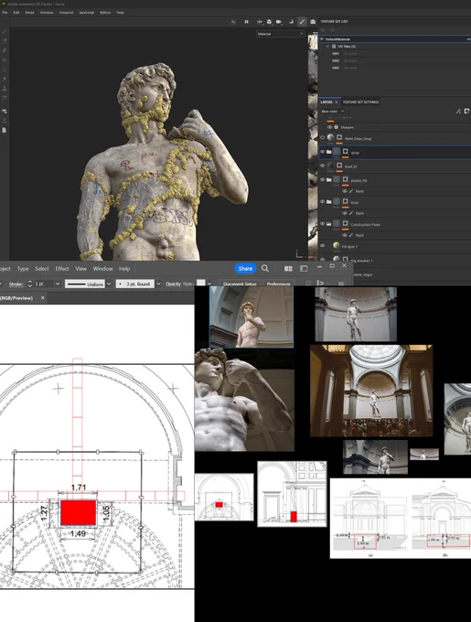471x622 pixels.
Task: Activate the painting mode brush icon
Action: [302, 22]
